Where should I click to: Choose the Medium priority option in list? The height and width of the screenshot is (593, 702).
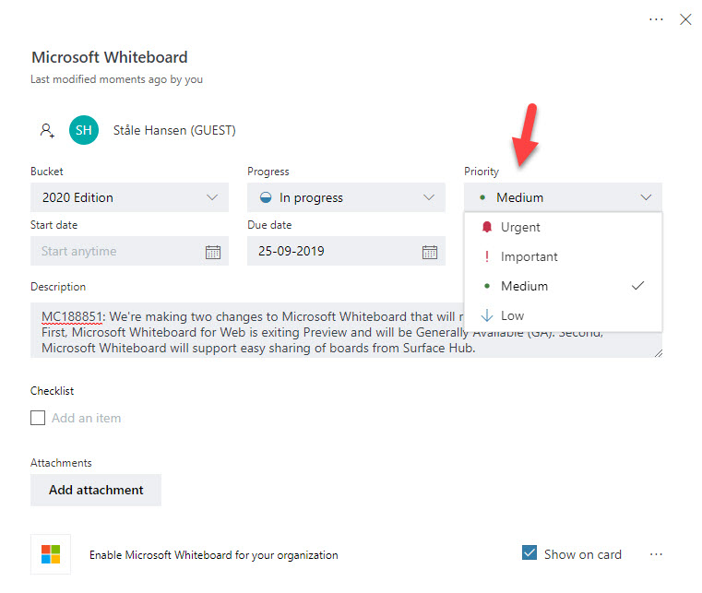point(524,287)
